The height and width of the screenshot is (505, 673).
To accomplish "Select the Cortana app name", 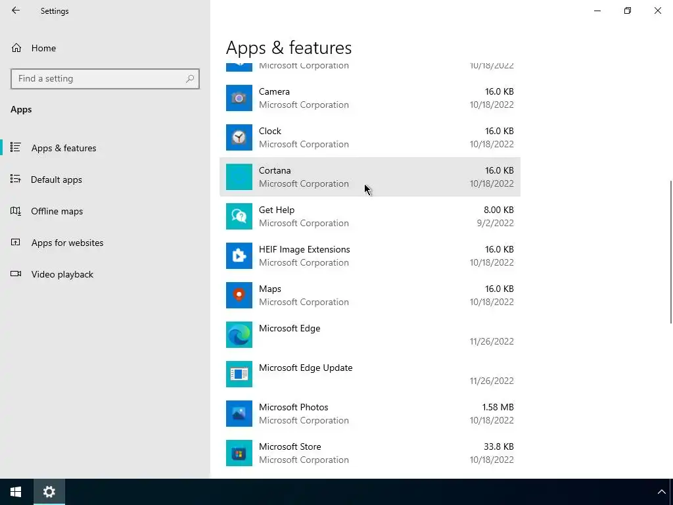I will coord(275,170).
